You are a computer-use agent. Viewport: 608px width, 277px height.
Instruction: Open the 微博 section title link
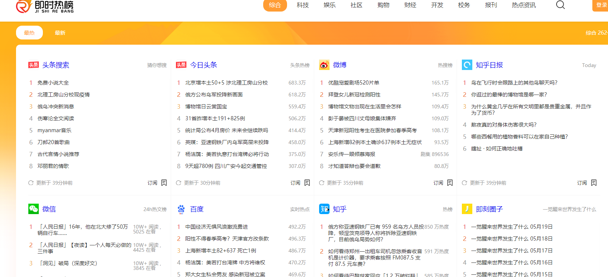pyautogui.click(x=340, y=65)
